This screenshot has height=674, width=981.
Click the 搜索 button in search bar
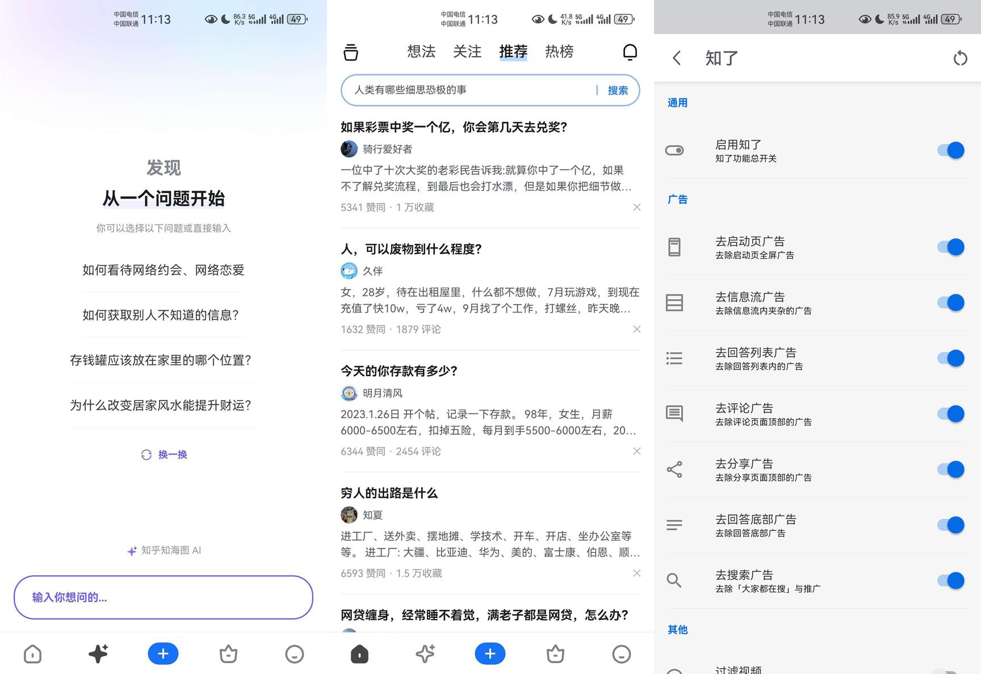(618, 90)
